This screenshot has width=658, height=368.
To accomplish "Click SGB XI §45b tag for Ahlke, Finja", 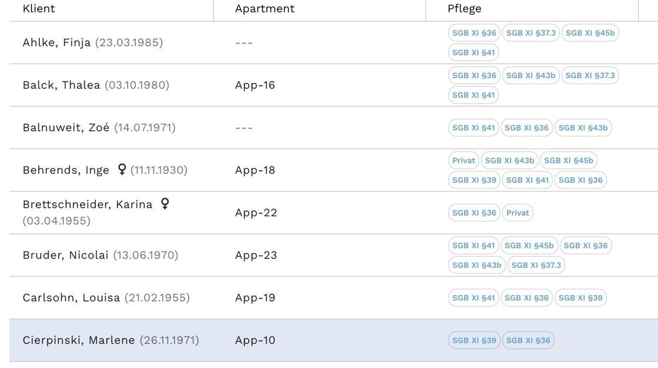I will tap(590, 33).
